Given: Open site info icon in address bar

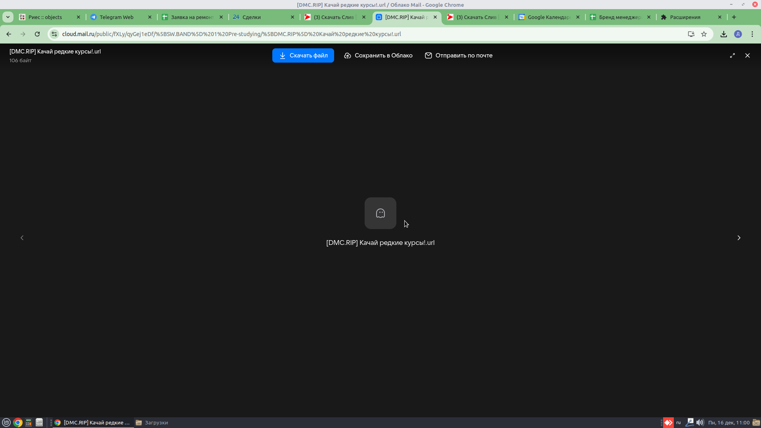Looking at the screenshot, I should tap(54, 34).
